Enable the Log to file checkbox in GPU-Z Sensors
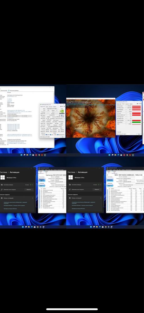The width and height of the screenshot is (144, 313). point(117,132)
